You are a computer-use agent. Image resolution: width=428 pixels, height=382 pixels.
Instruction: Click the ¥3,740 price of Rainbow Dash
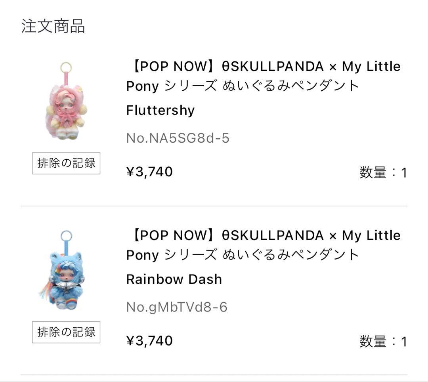tap(149, 341)
